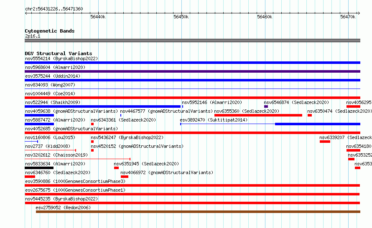This screenshot has height=228, width=372.
Task: Open nsv4052685 (gnomADStructuralVariants) label
Action: point(71,129)
